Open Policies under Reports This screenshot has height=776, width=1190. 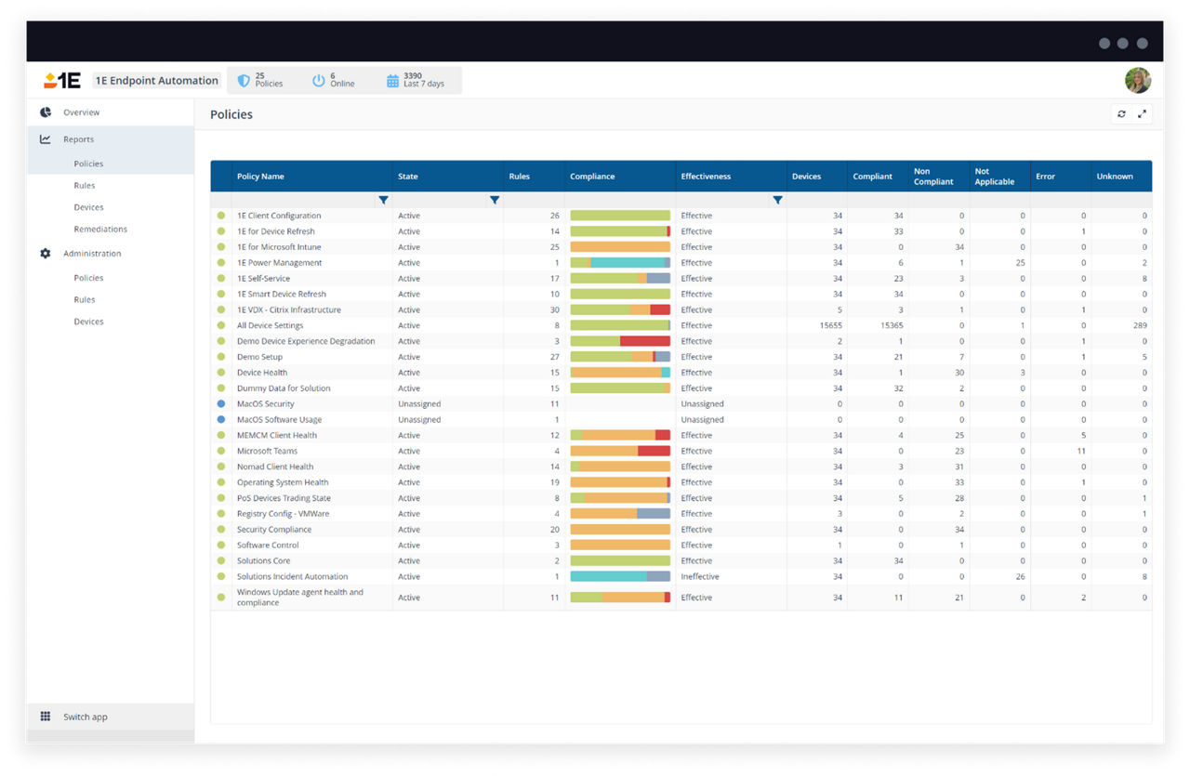[88, 164]
